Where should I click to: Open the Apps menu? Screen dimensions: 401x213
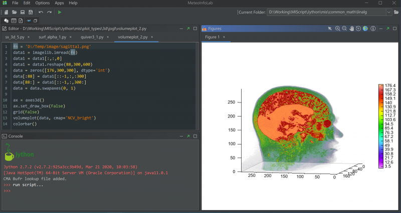click(x=59, y=3)
